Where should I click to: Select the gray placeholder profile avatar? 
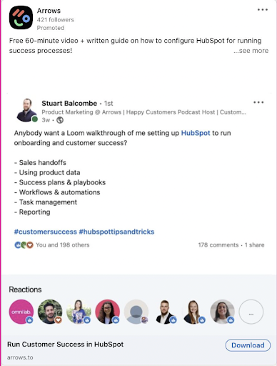[136, 312]
